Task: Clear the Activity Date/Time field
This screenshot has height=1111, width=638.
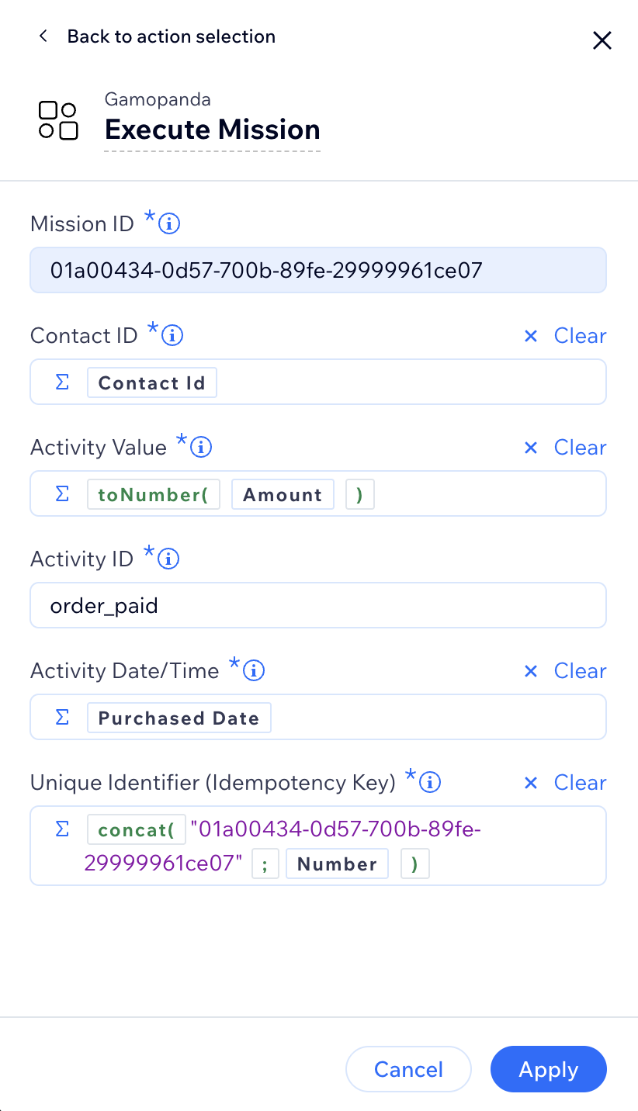Action: (x=565, y=671)
